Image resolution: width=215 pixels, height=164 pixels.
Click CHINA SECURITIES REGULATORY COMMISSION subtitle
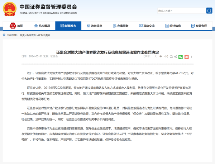coord(48,13)
